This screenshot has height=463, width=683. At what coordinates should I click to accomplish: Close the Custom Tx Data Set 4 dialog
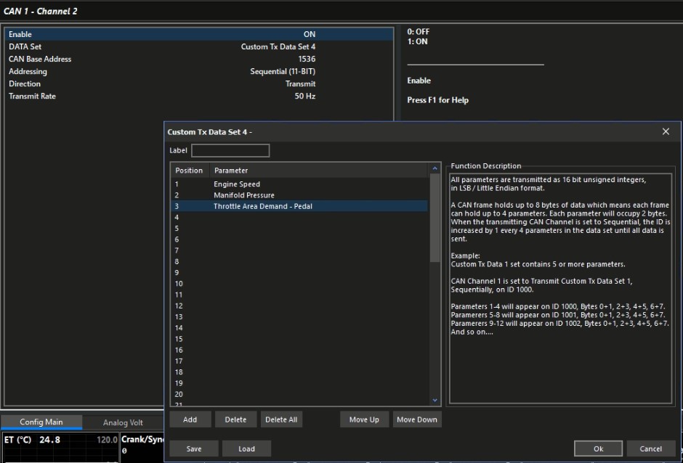[x=666, y=131]
